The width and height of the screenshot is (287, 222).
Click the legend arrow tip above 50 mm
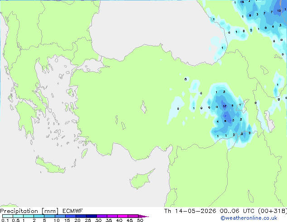click(143, 216)
